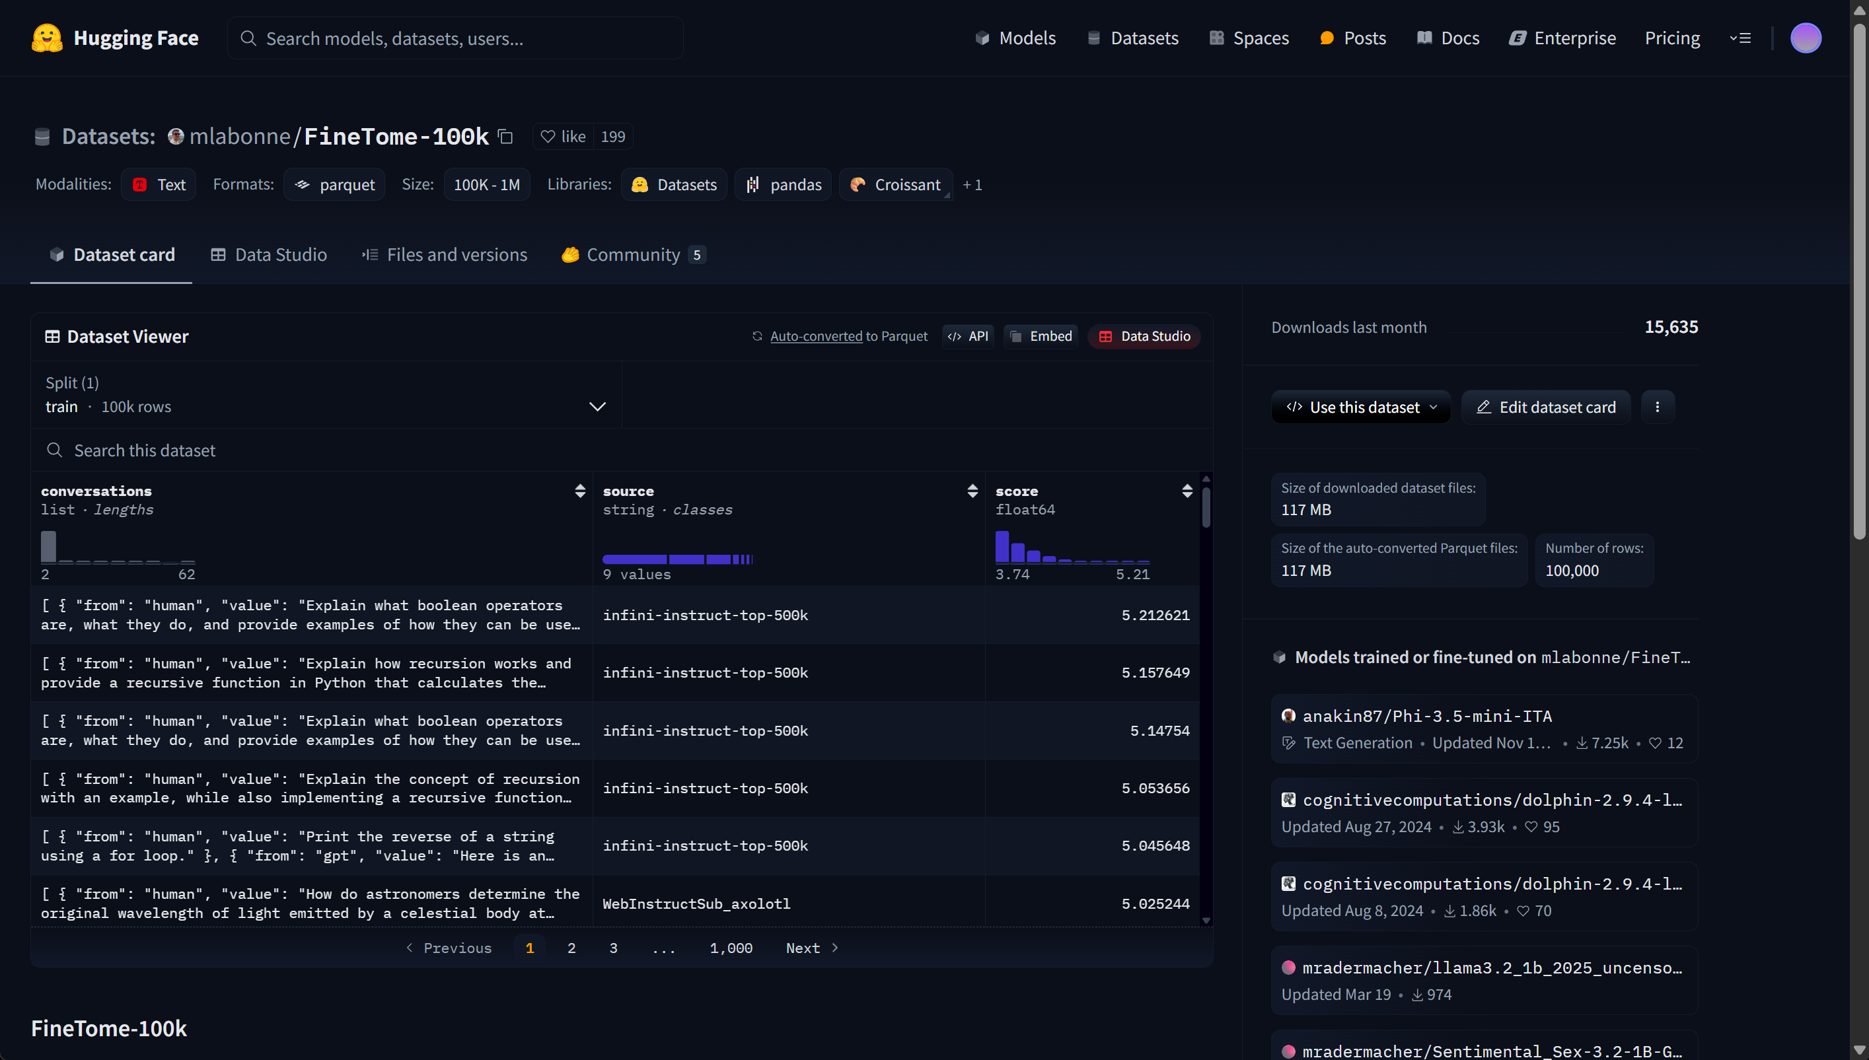Open the Use this dataset dropdown

[x=1361, y=407]
